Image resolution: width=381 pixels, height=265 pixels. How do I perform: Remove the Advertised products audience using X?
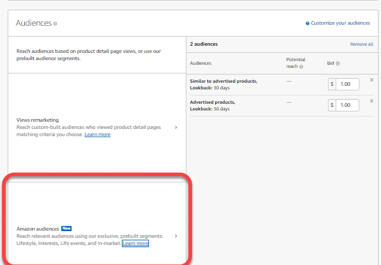click(372, 101)
